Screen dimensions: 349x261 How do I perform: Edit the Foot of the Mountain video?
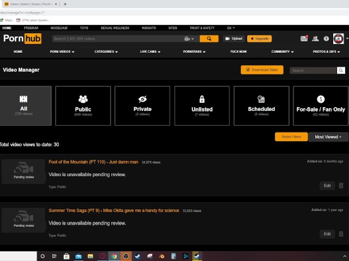(x=327, y=185)
